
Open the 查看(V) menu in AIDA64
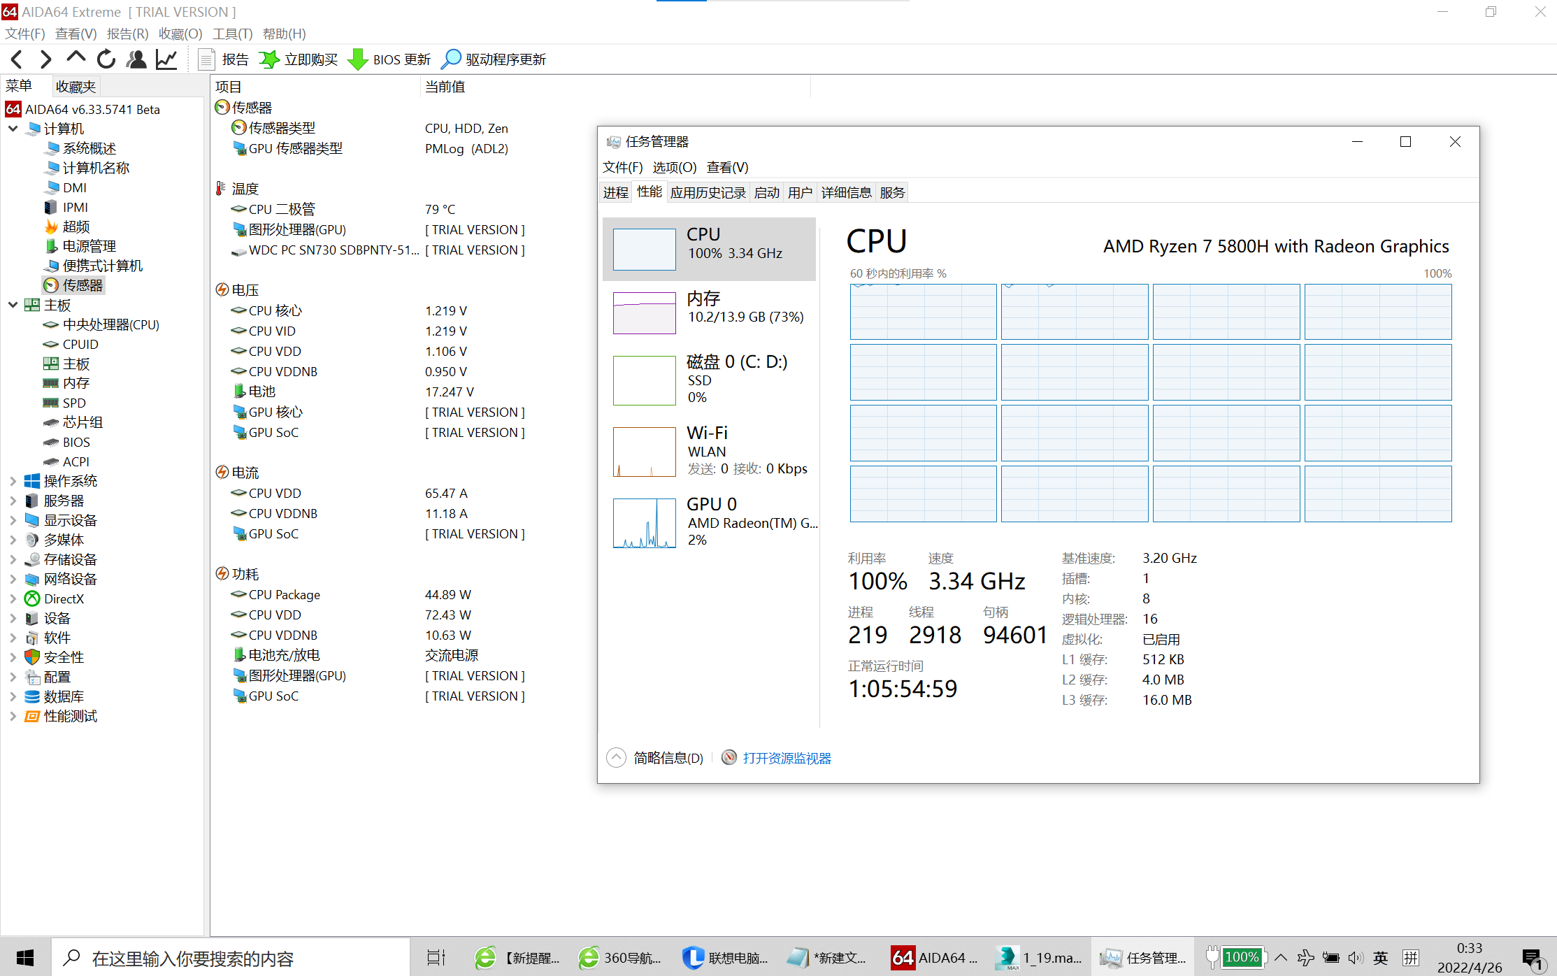(76, 34)
